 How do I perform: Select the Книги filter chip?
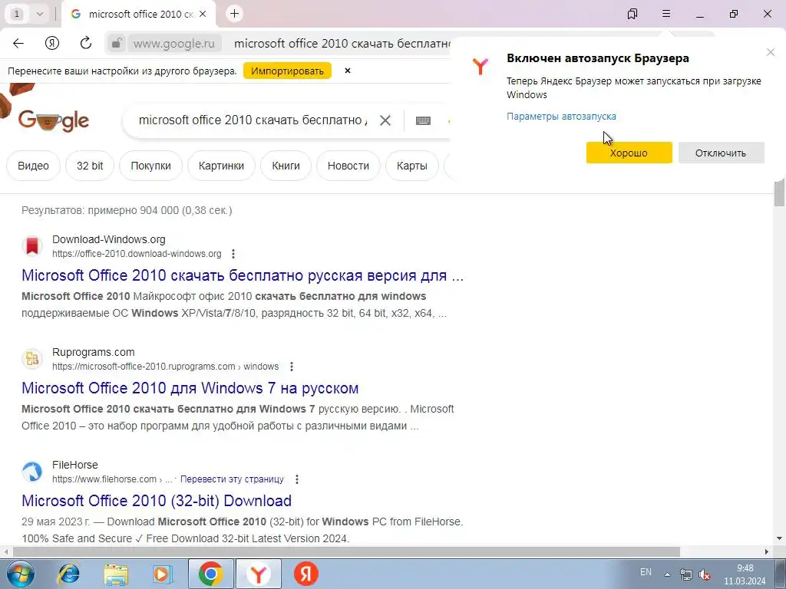tap(286, 166)
